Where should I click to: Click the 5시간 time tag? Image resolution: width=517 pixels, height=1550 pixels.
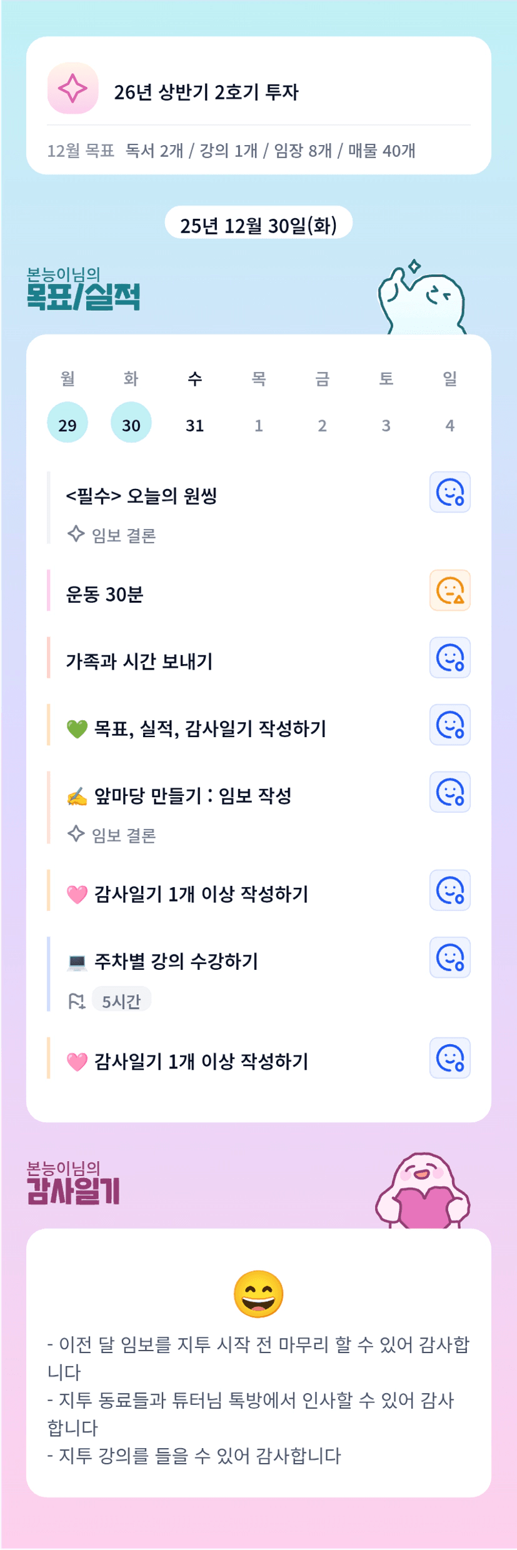(121, 1002)
